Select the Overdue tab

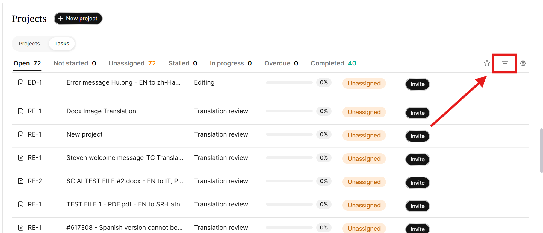click(281, 63)
